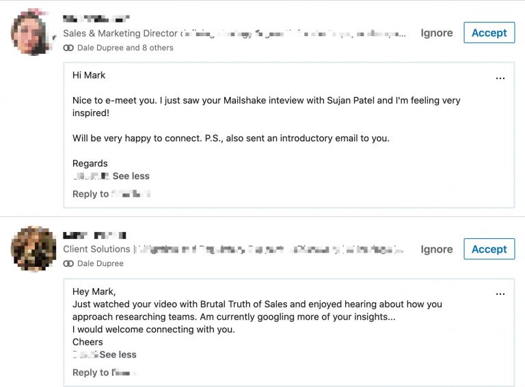Open the three-dots menu on the "Hi Mark" message
Viewport: 525px width, 387px height.
coord(500,78)
